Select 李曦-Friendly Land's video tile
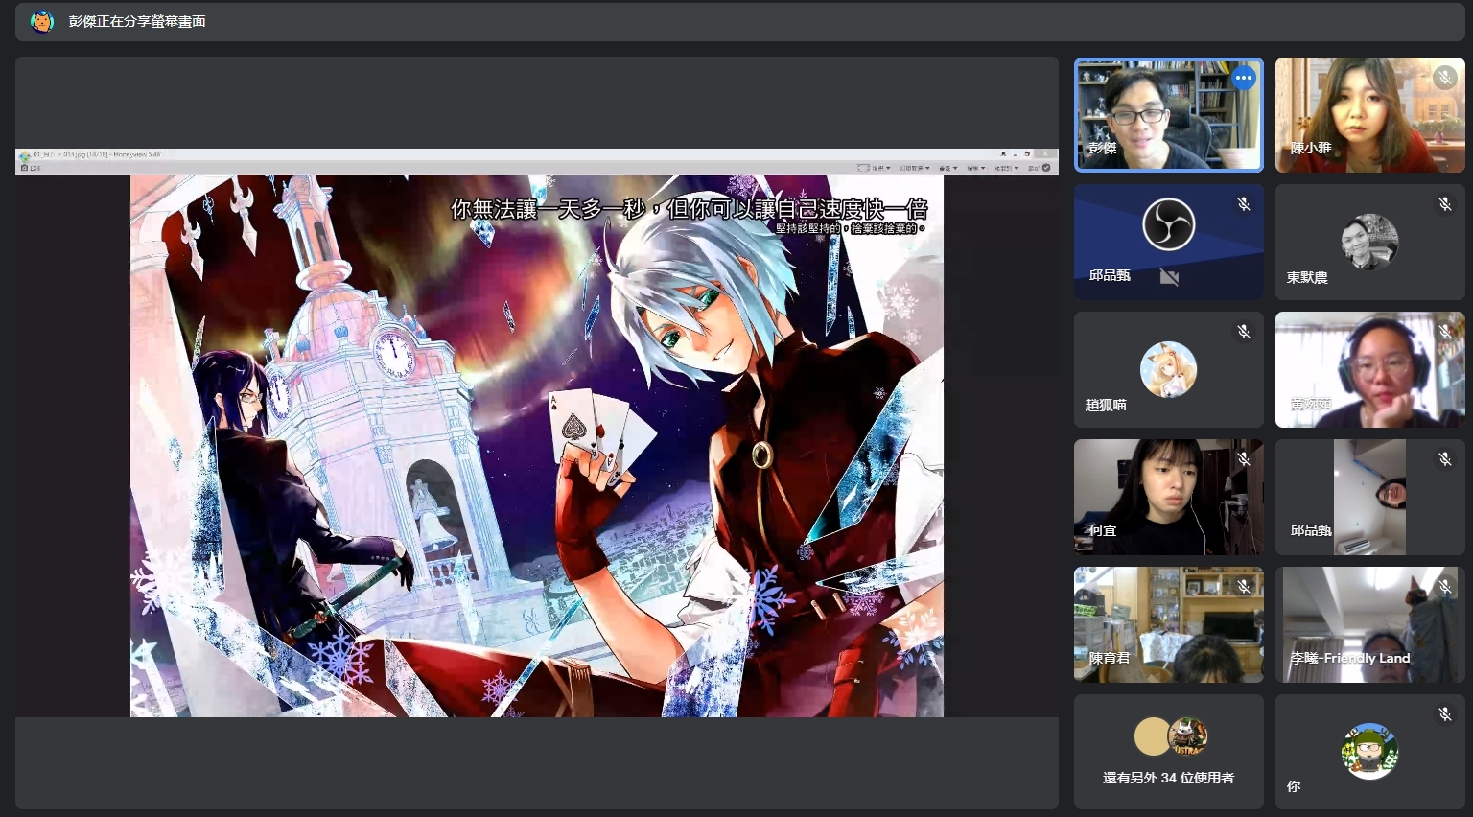 [1370, 624]
